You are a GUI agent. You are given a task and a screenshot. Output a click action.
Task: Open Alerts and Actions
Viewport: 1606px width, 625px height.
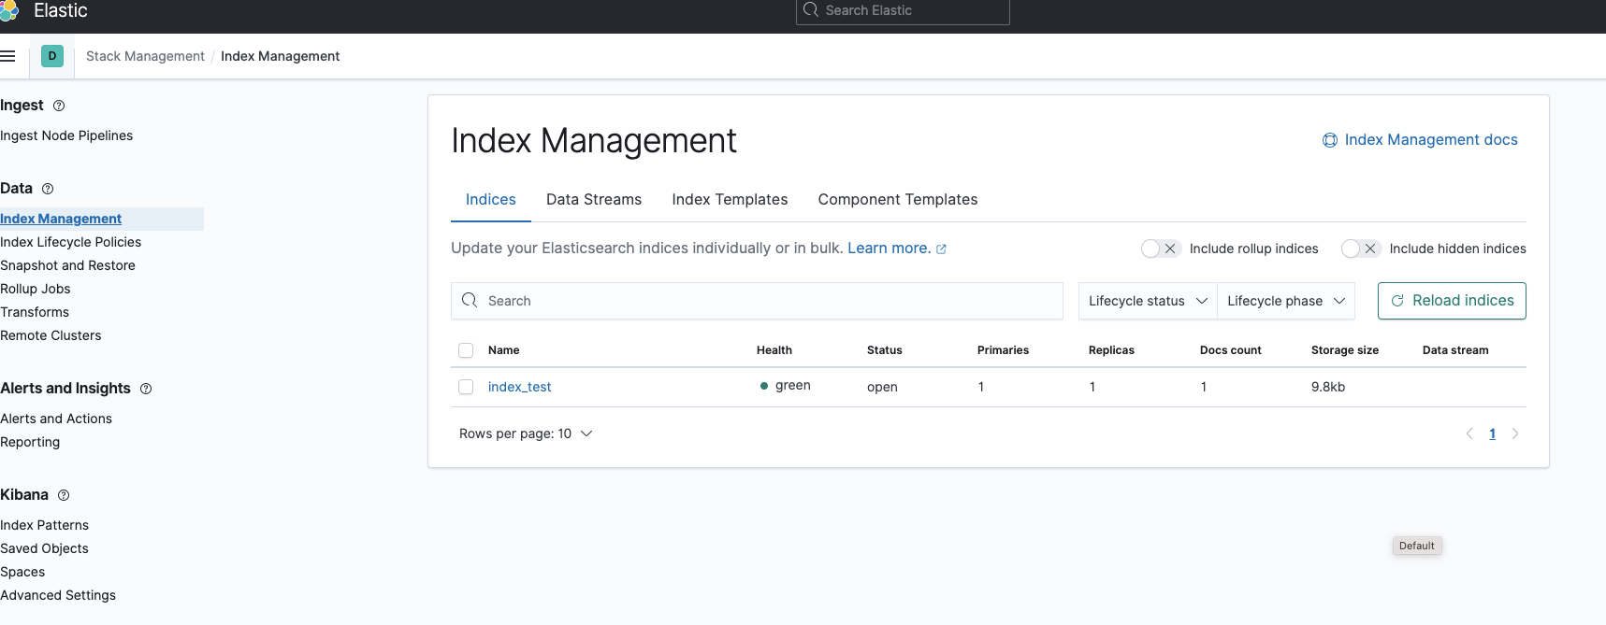(x=56, y=419)
